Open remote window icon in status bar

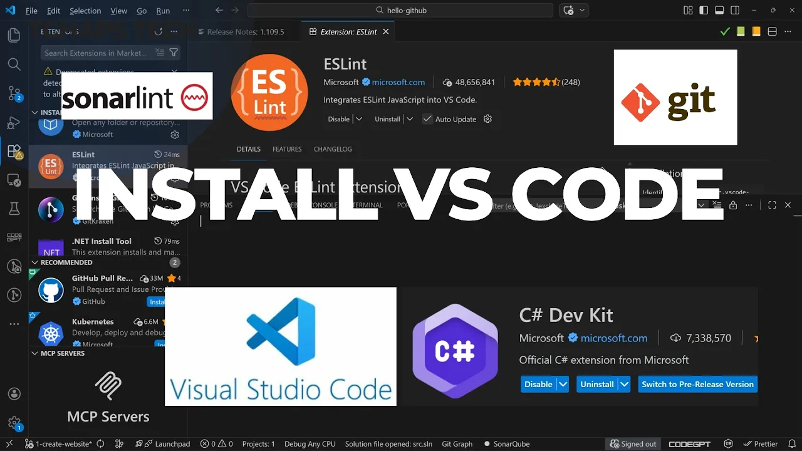click(9, 443)
